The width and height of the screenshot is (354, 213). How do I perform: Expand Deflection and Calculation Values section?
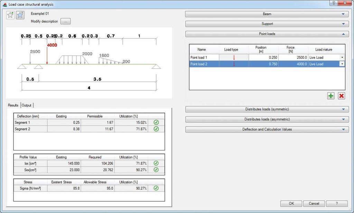267,129
